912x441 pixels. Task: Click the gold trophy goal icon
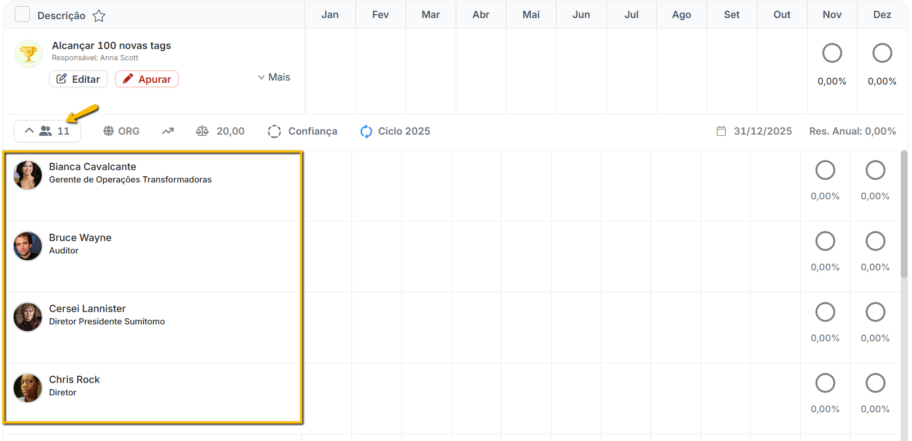[29, 54]
